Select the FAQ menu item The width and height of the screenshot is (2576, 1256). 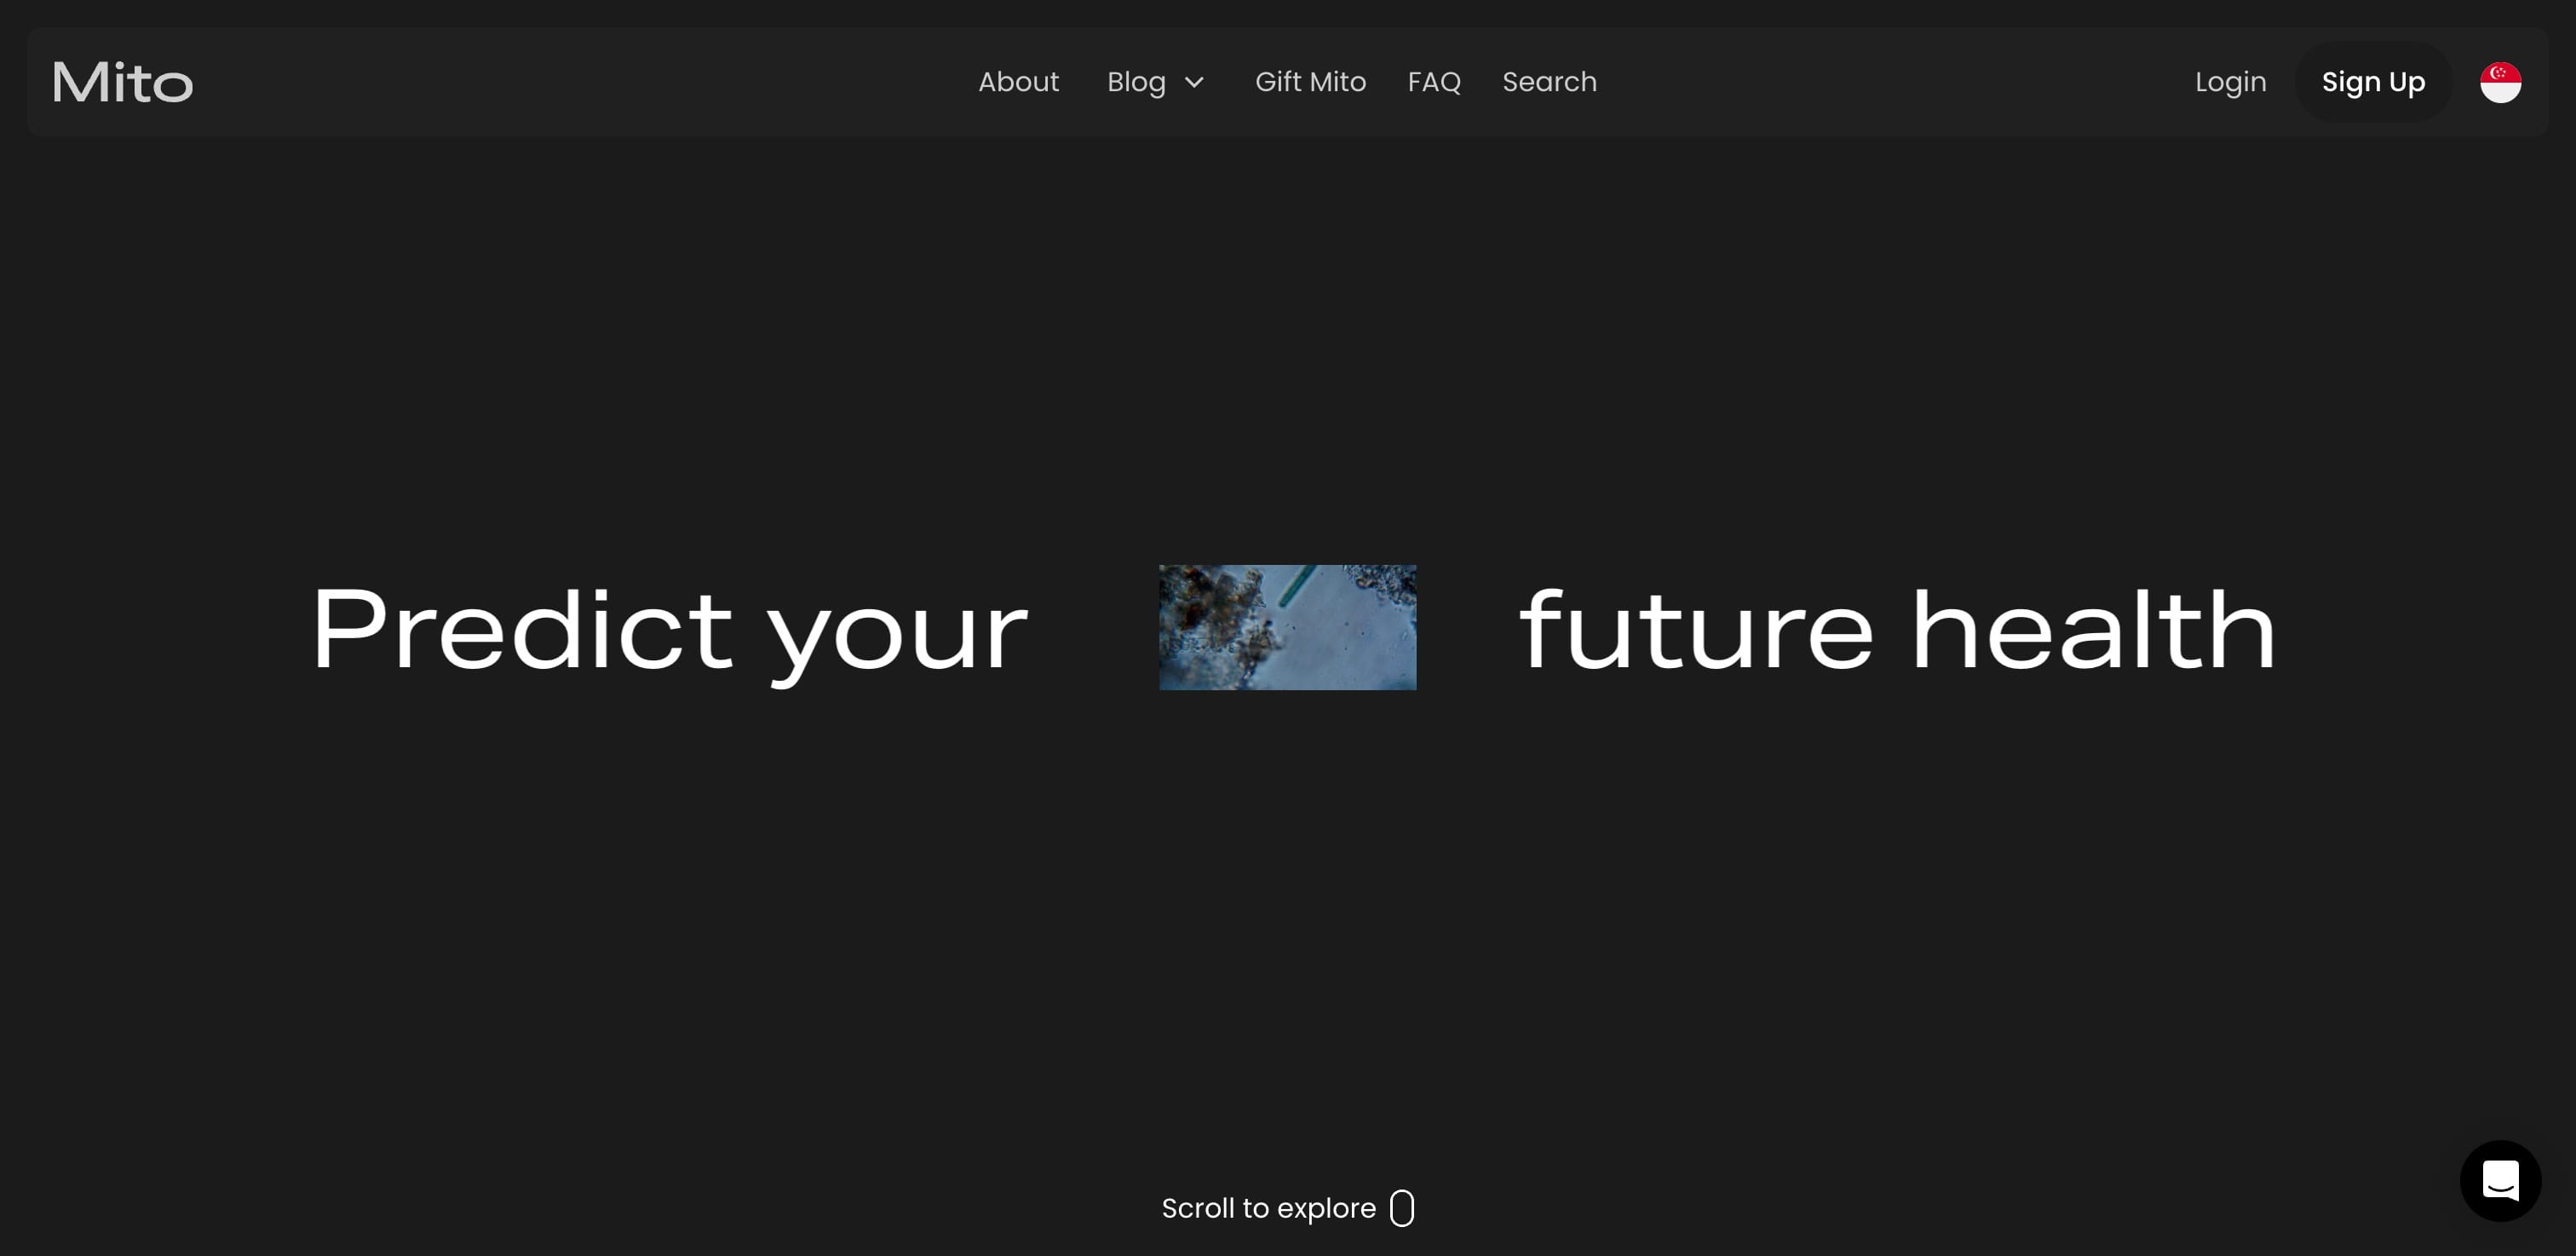pyautogui.click(x=1433, y=81)
